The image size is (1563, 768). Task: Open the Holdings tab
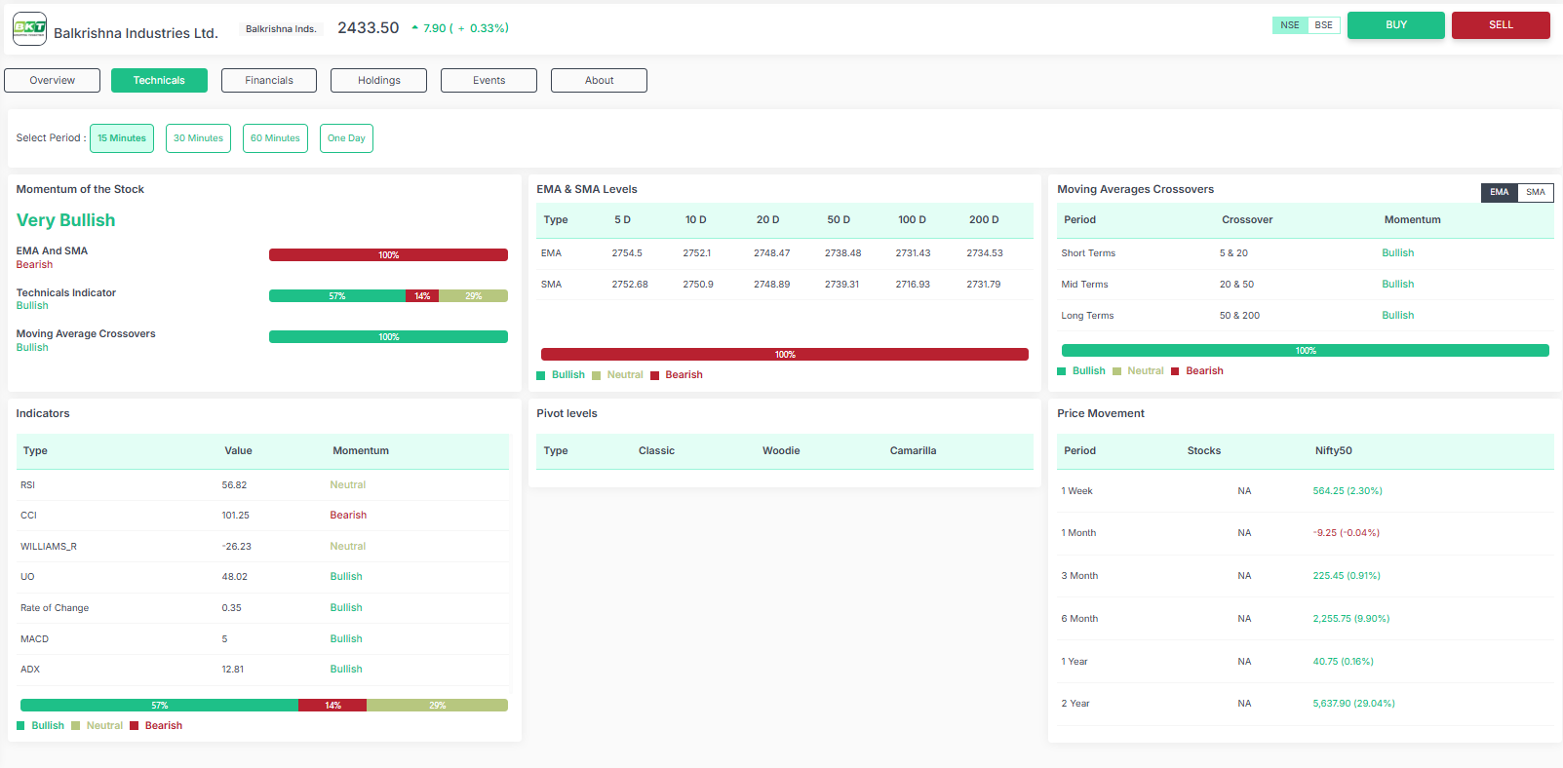pyautogui.click(x=379, y=81)
